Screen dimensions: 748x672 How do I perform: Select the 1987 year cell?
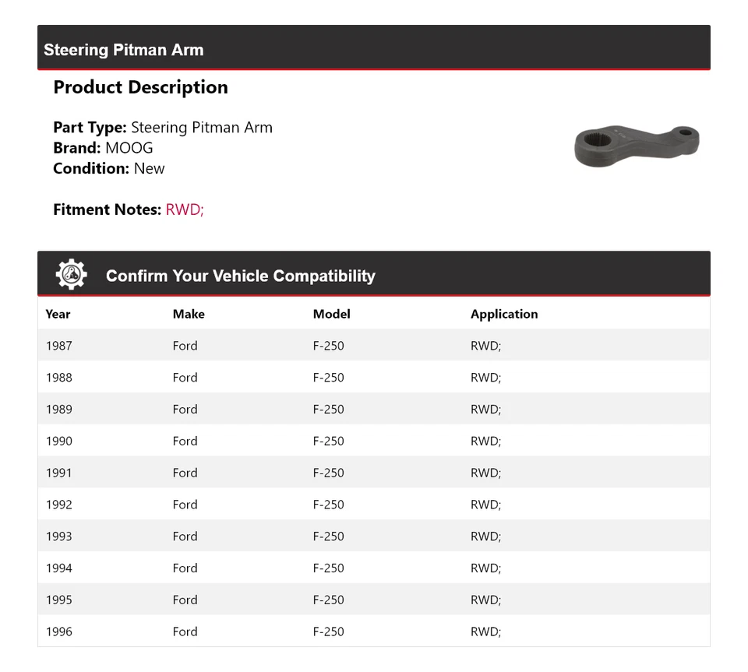click(x=58, y=346)
